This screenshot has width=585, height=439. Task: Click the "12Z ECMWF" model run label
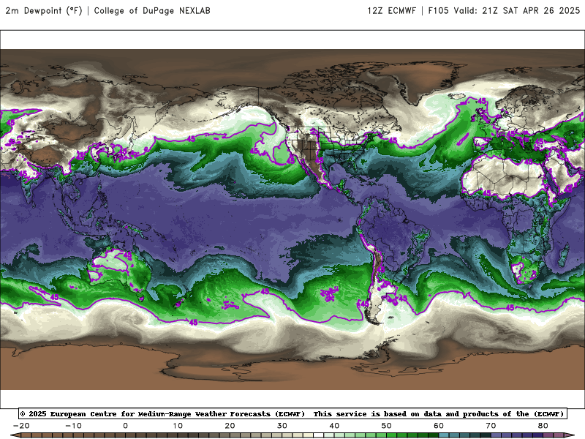pyautogui.click(x=391, y=11)
